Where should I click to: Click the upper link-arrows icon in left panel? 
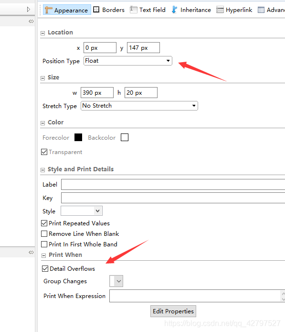coord(31,22)
